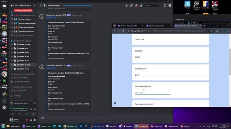Open the Fortnite desktop shortcut
The image size is (231, 129).
click(x=187, y=5)
